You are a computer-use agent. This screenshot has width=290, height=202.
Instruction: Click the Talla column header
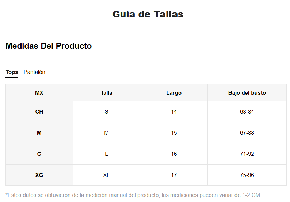(x=107, y=93)
